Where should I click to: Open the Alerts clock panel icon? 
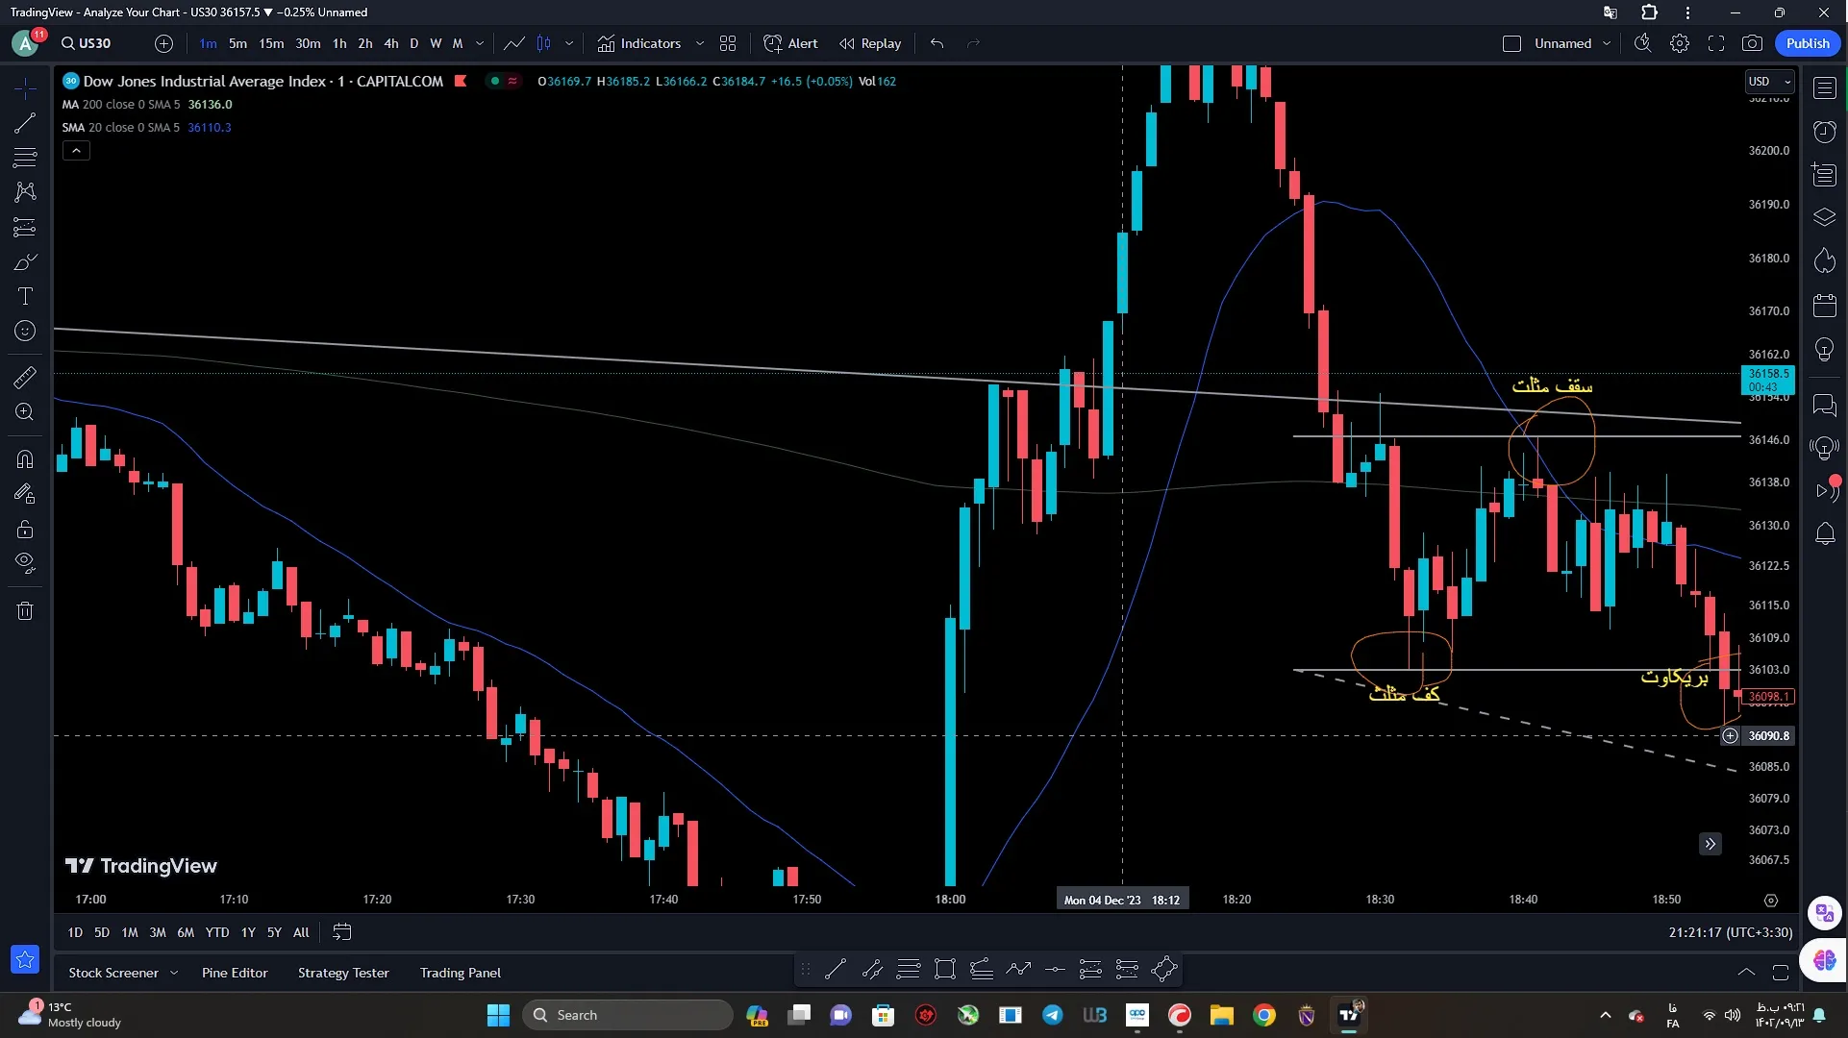pos(1824,132)
